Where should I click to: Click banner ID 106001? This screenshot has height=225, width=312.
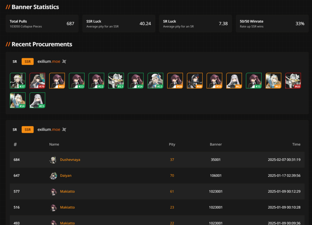[x=216, y=176]
